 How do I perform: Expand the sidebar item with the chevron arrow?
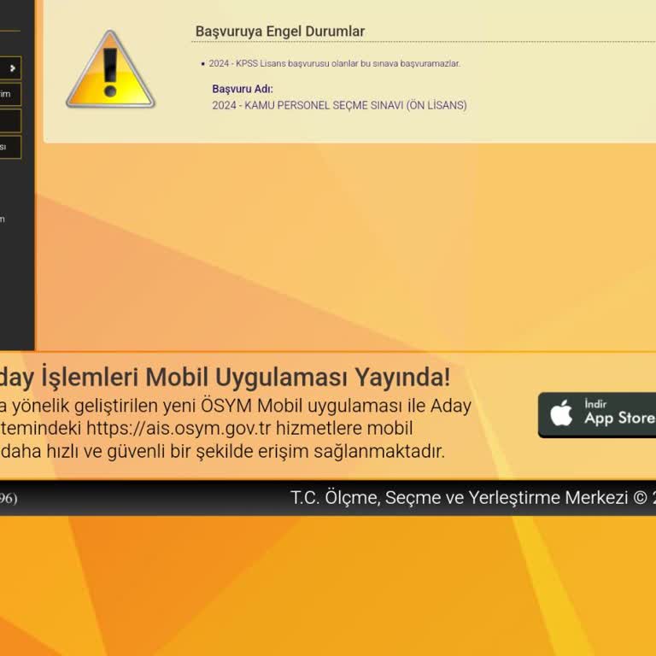10,67
